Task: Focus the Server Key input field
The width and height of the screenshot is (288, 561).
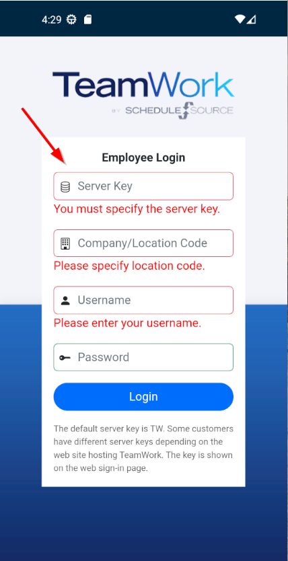Action: coord(143,186)
